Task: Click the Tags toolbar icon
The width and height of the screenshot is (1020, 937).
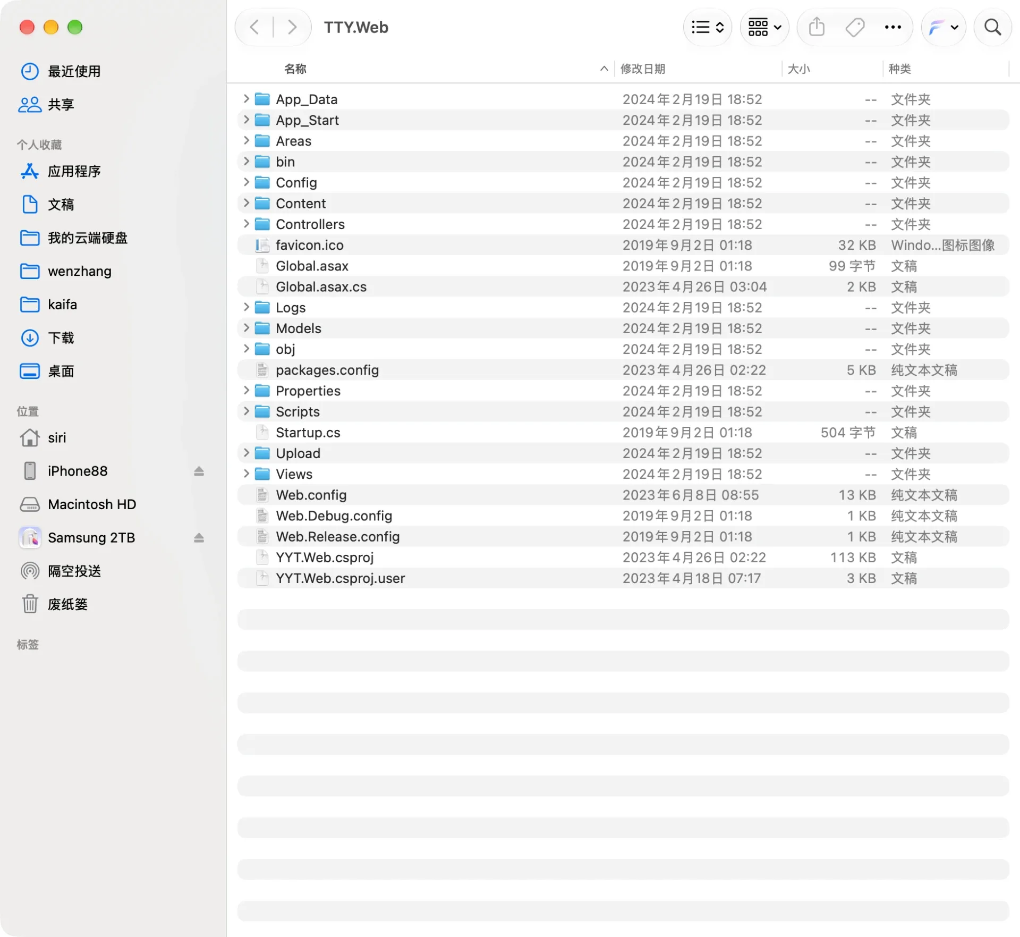Action: 855,27
